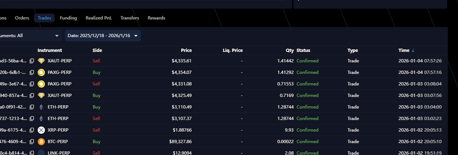
Task: Switch to the Orders tab
Action: pyautogui.click(x=22, y=18)
